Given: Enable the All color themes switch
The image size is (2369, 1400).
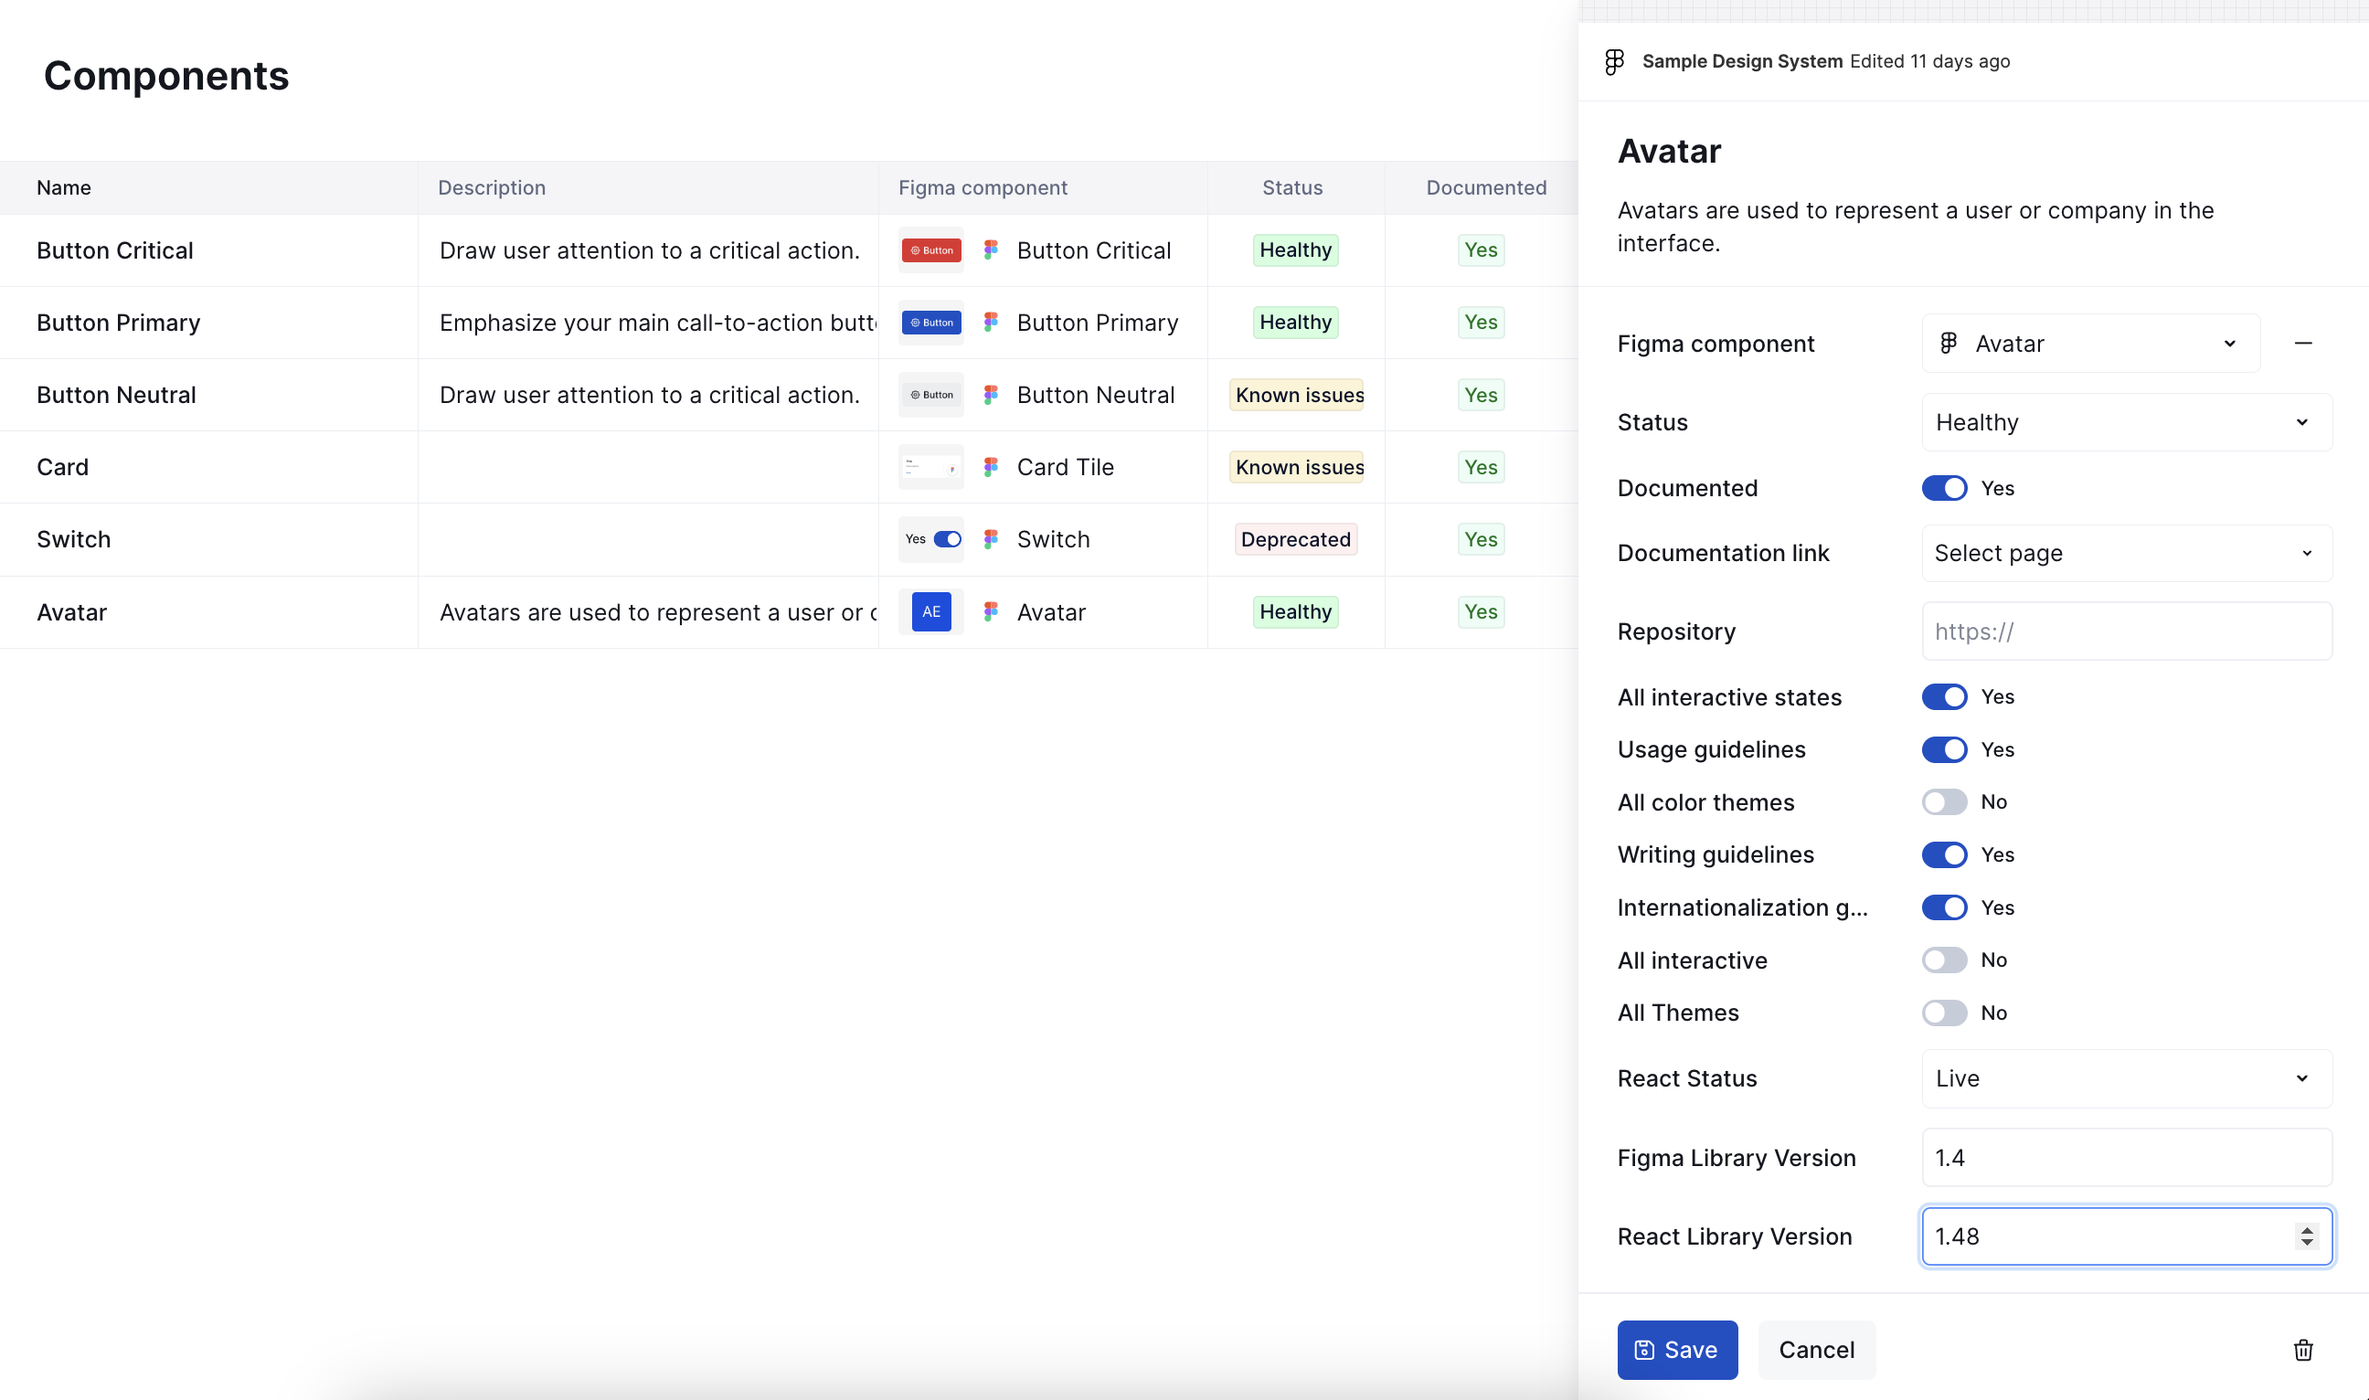Looking at the screenshot, I should pos(1944,801).
